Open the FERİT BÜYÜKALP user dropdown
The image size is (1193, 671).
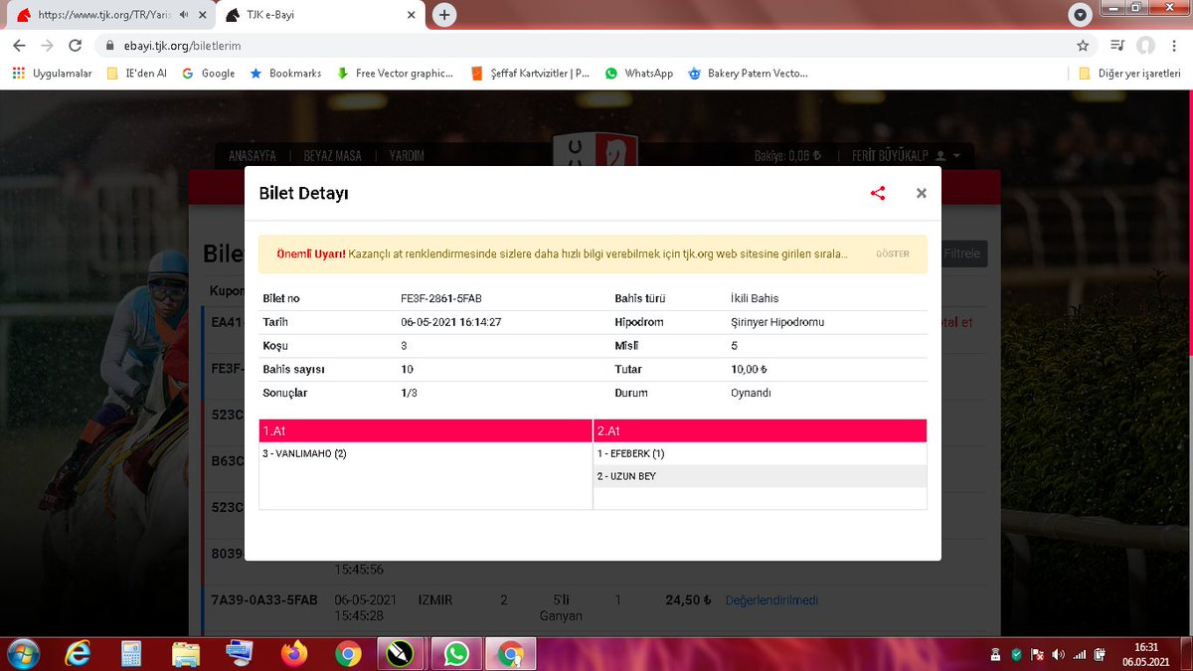[x=907, y=156]
